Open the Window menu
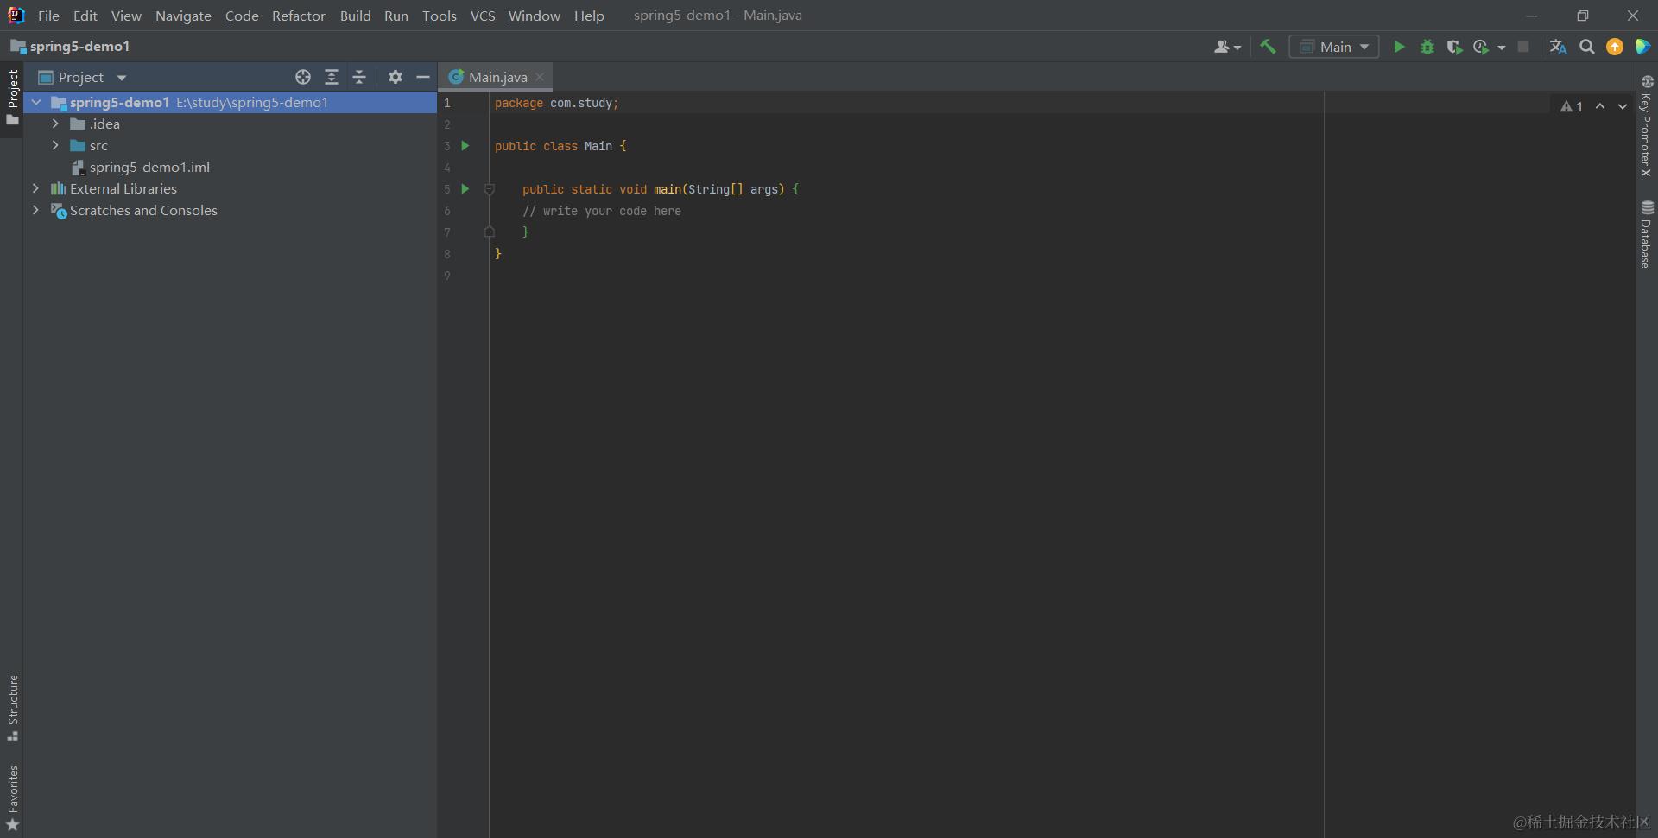 coord(534,16)
